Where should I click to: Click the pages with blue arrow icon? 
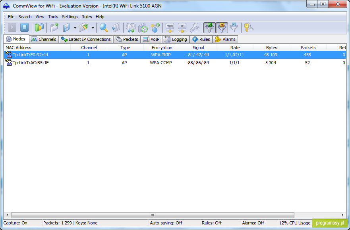click(x=116, y=28)
